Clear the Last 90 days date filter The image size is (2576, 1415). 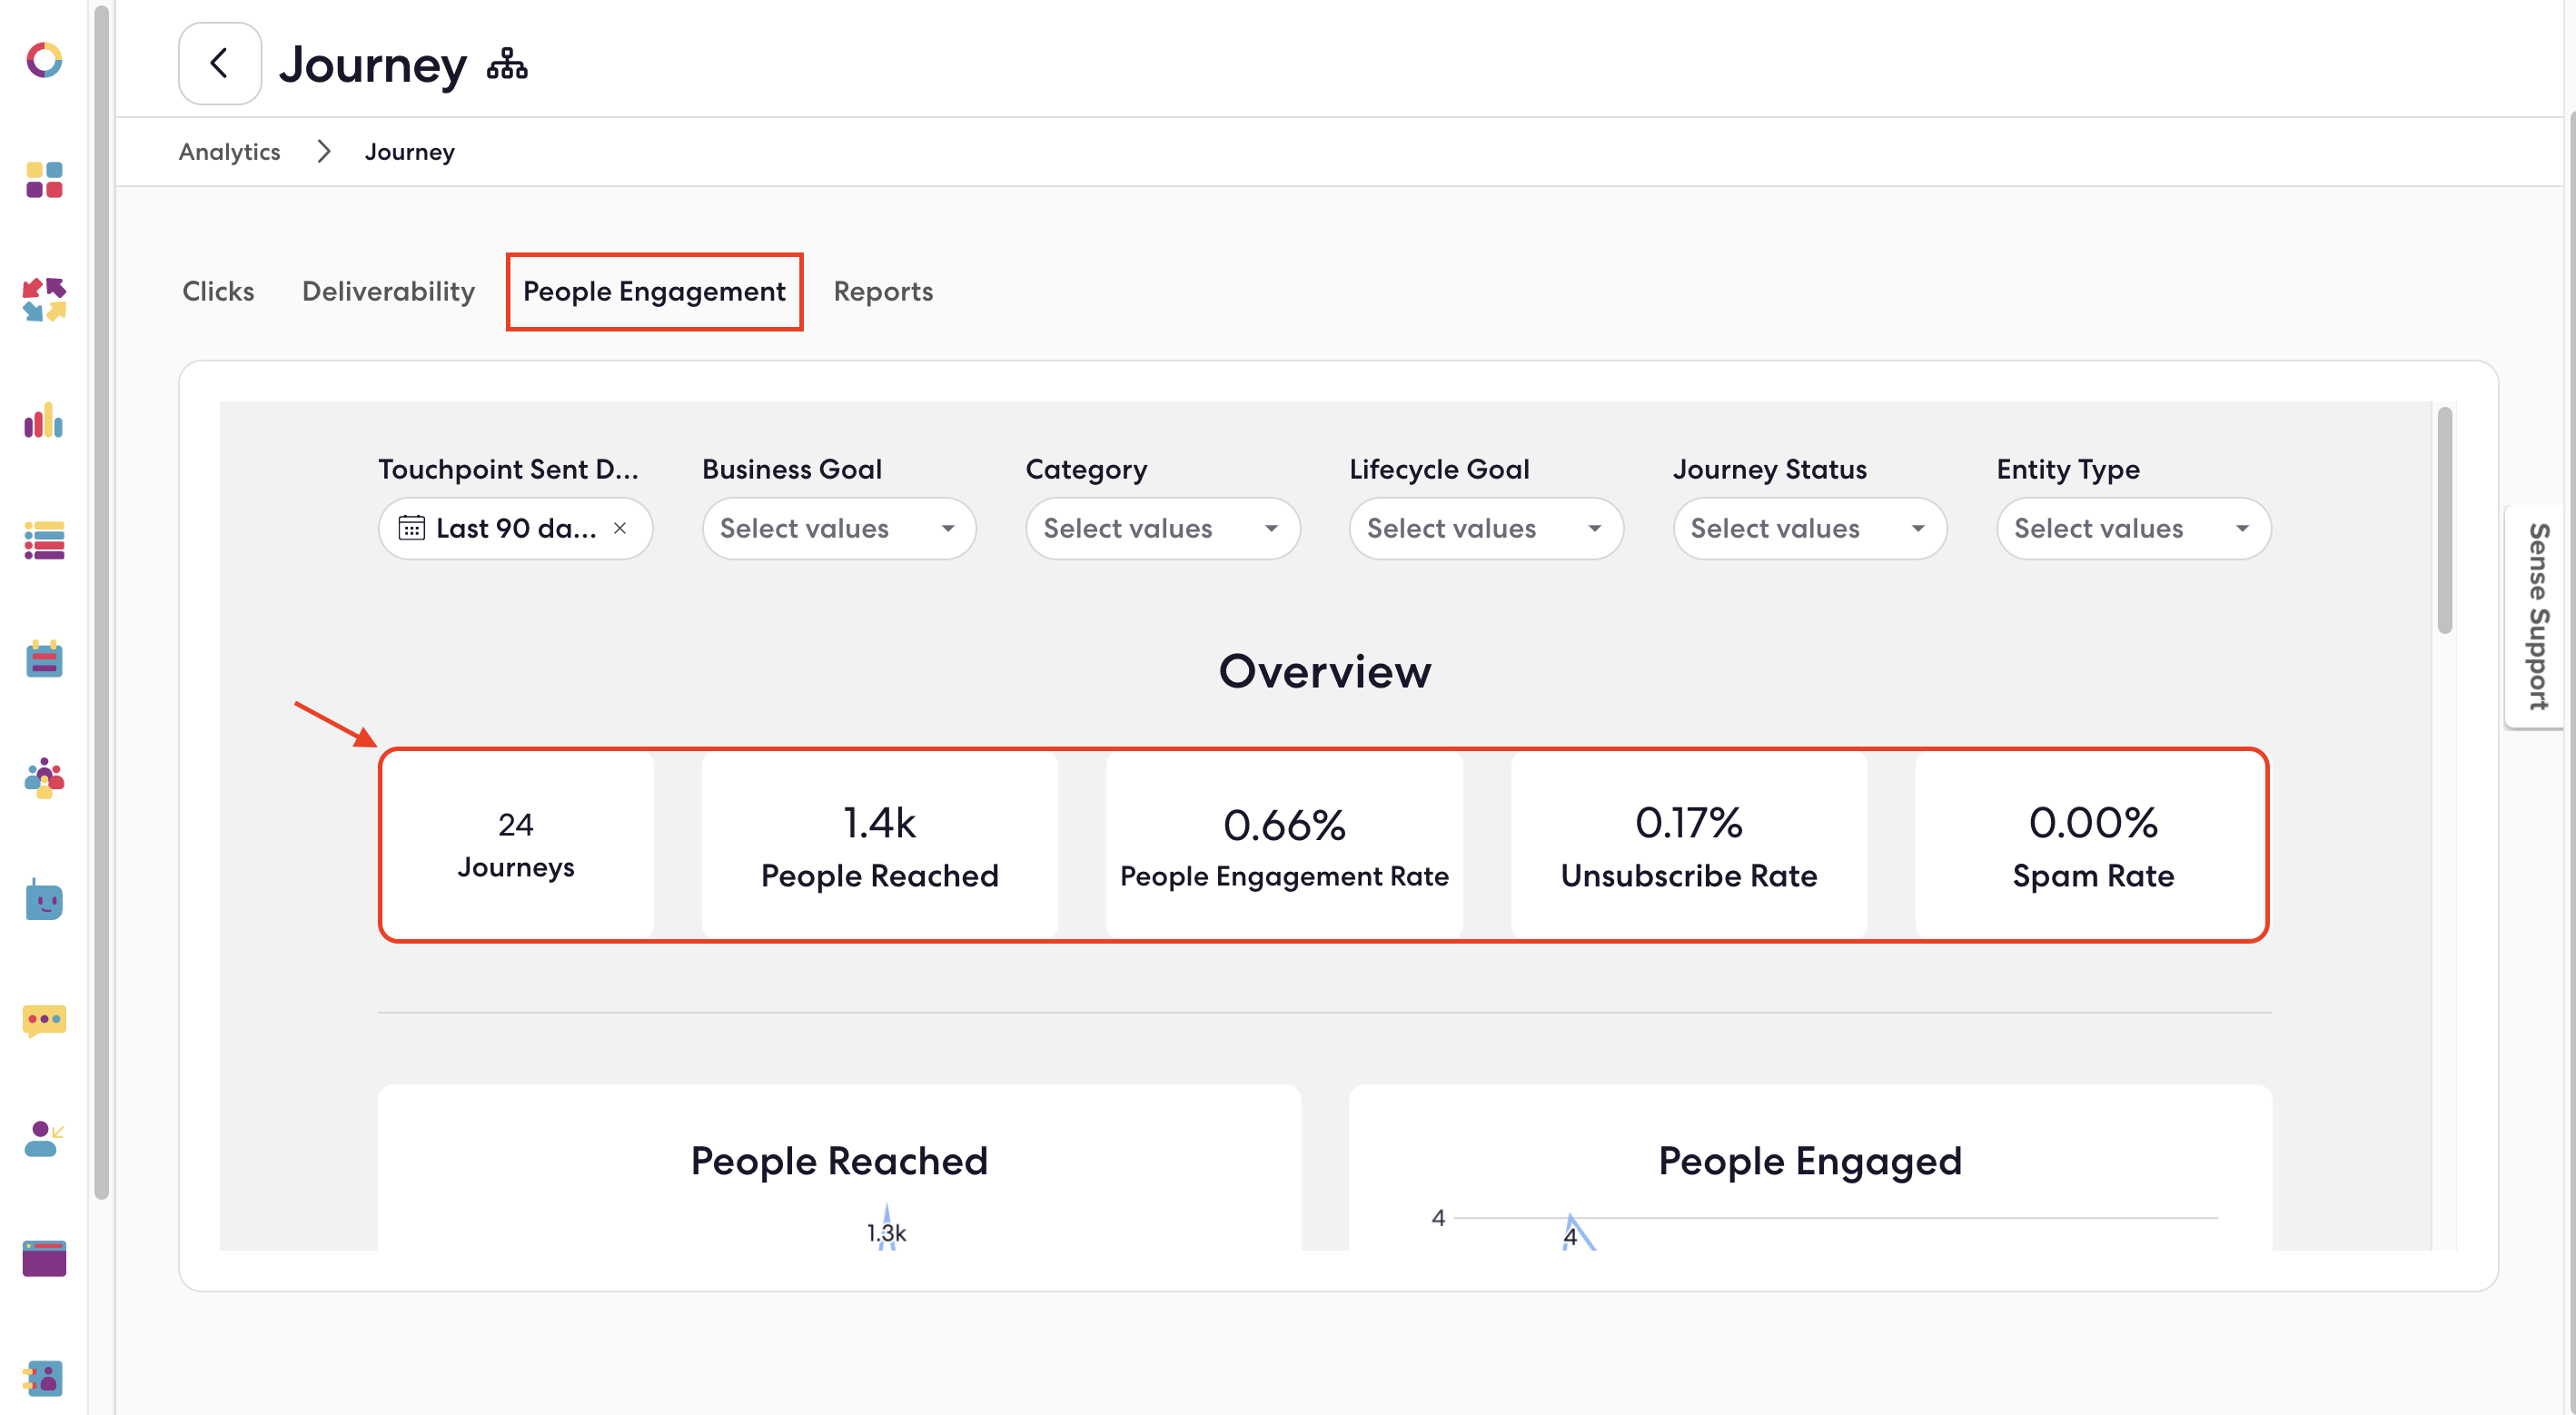[x=620, y=528]
